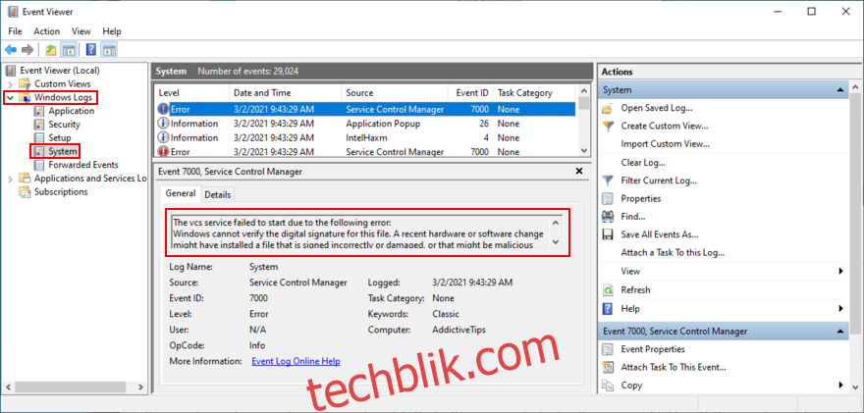This screenshot has width=864, height=413.
Task: Sort events by Date and Time column header
Action: click(x=285, y=93)
